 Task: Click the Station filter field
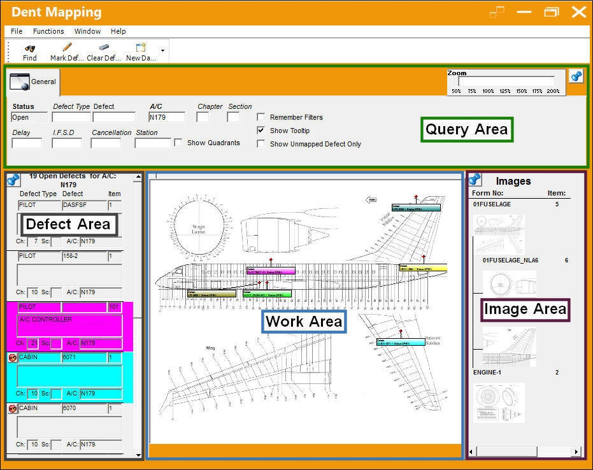point(153,143)
